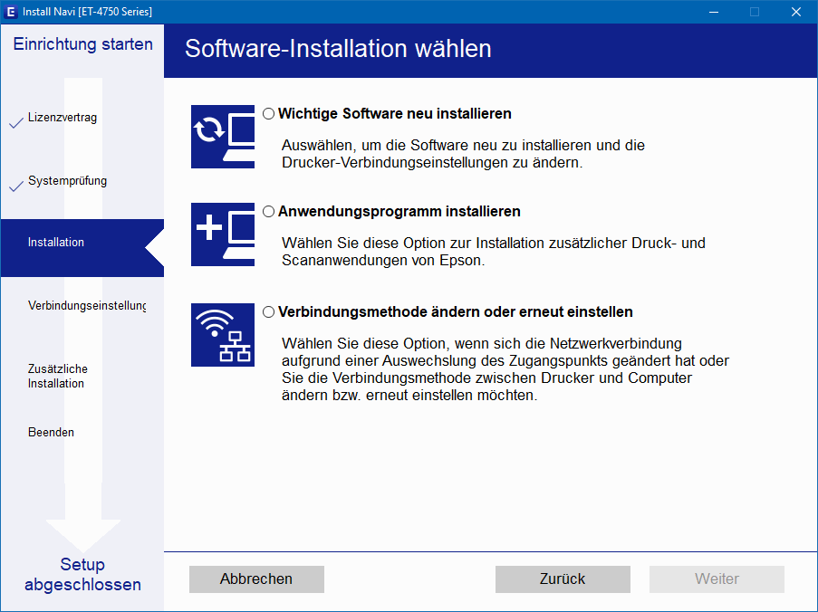Go to the highlighted Installation step

pyautogui.click(x=56, y=243)
